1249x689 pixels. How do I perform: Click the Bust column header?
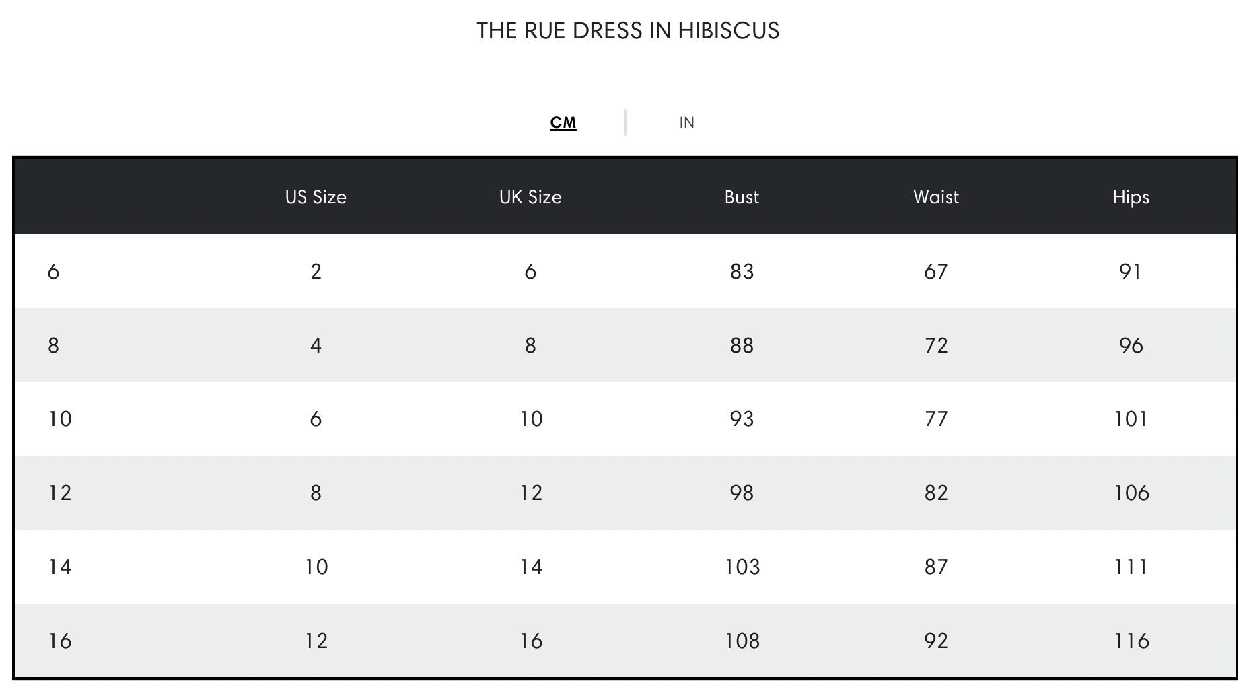click(x=742, y=197)
